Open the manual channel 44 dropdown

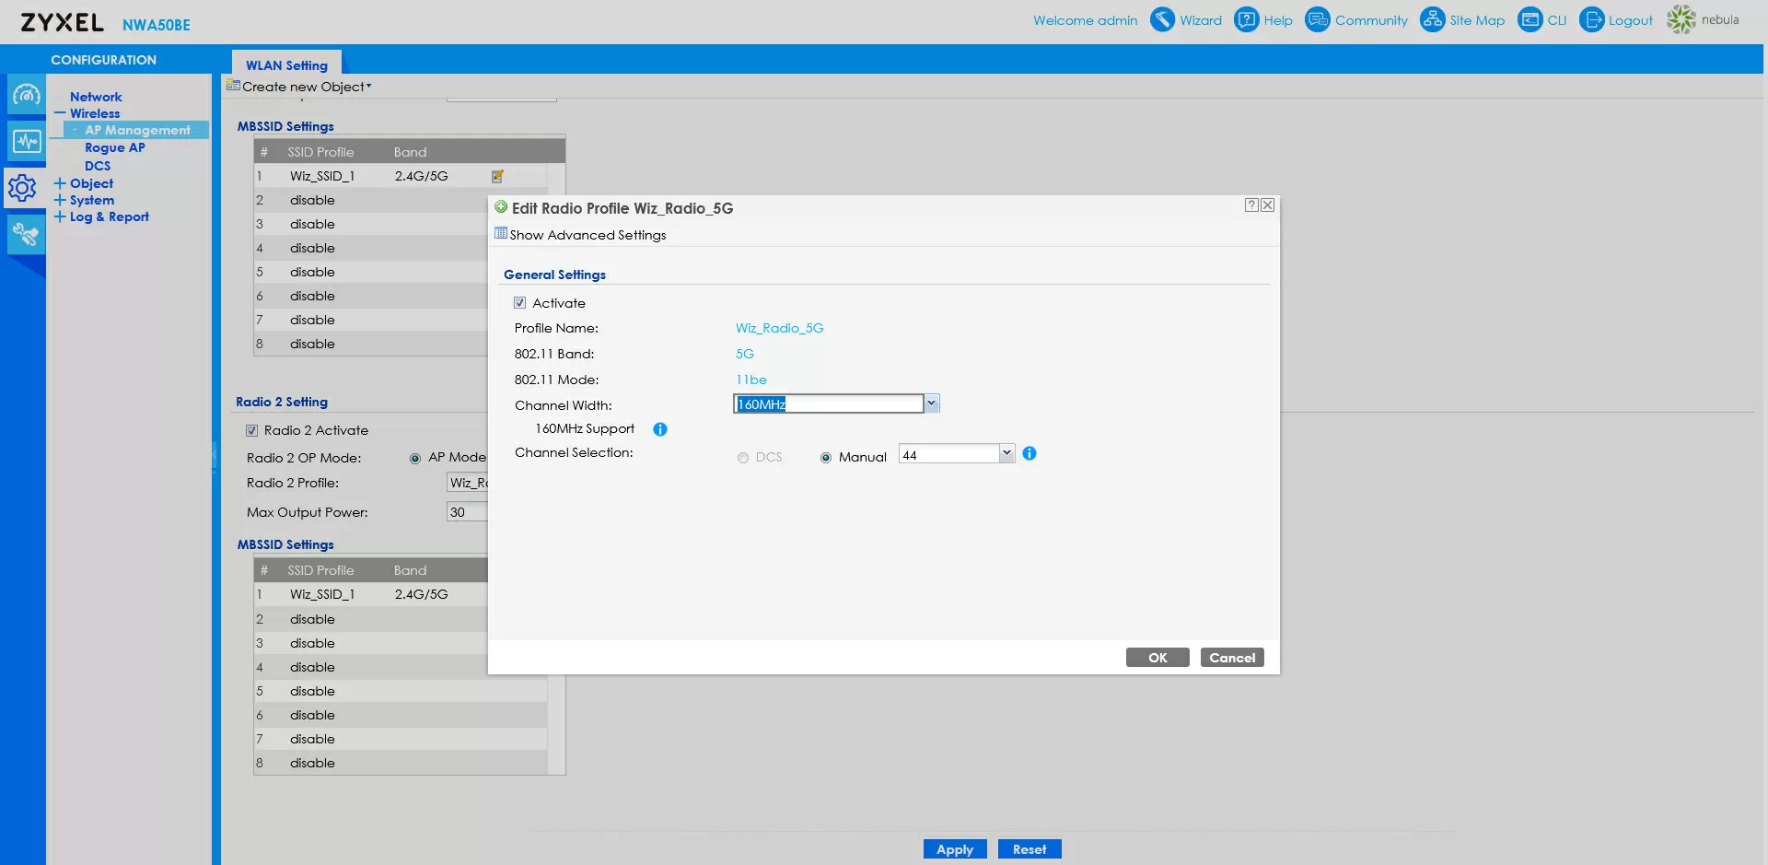pos(1006,453)
